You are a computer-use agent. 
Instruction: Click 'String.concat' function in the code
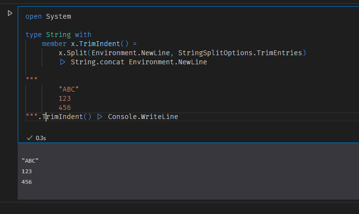tap(97, 62)
